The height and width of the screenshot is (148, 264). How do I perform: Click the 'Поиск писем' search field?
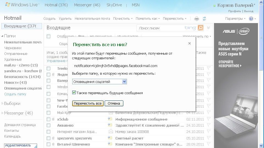160,28
